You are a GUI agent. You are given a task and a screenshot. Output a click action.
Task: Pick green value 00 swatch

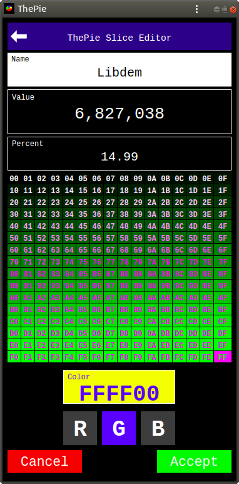click(14, 179)
